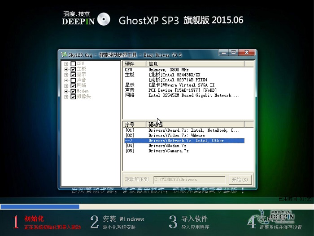Click the 开始(S) start button
Image resolution: width=314 pixels, height=236 pixels.
coord(240,180)
